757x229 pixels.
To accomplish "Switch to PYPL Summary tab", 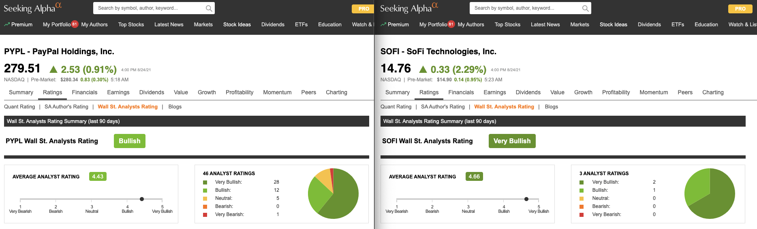I will (x=21, y=92).
